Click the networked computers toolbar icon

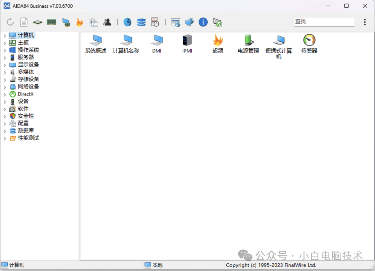[x=190, y=22]
